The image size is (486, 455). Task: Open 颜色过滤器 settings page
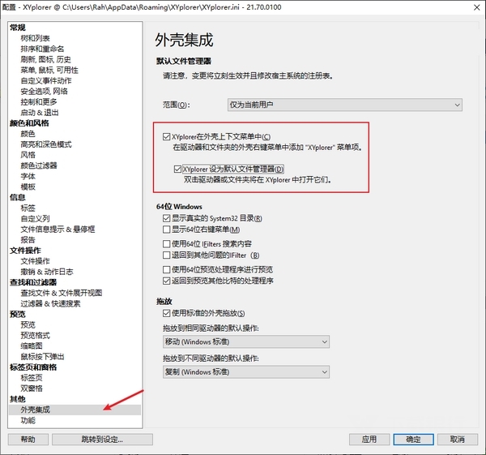39,165
